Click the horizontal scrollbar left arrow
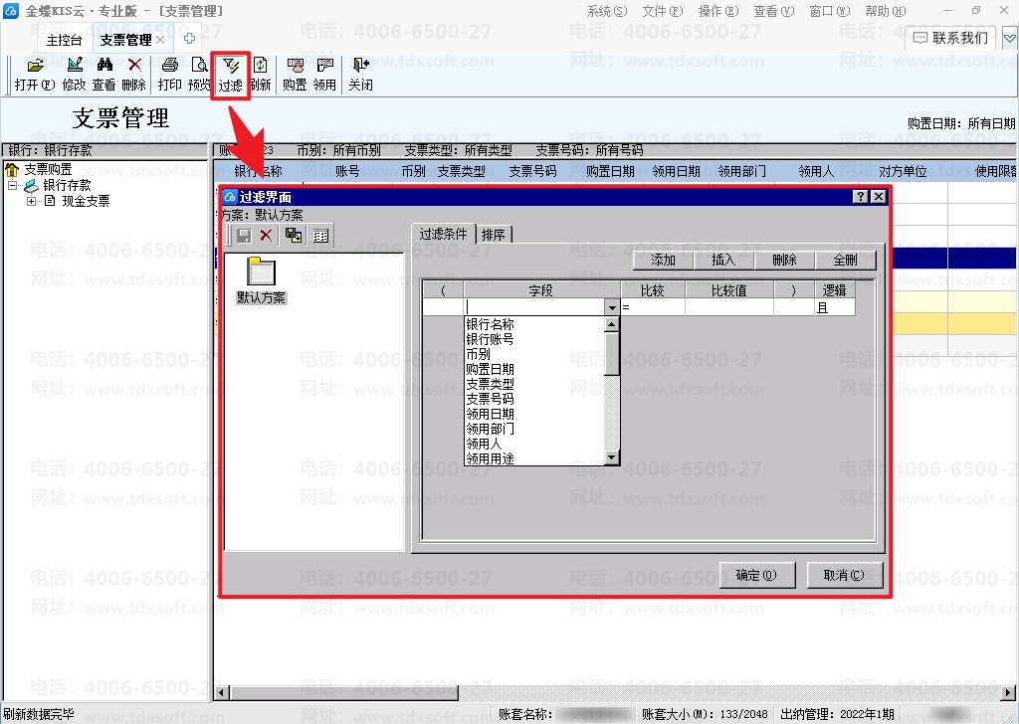This screenshot has width=1019, height=724. 222,692
